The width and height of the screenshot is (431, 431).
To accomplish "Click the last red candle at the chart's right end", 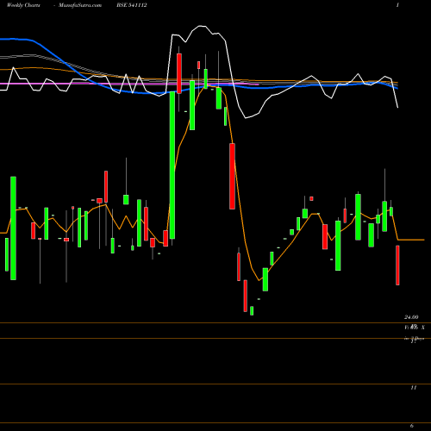I will [397, 265].
